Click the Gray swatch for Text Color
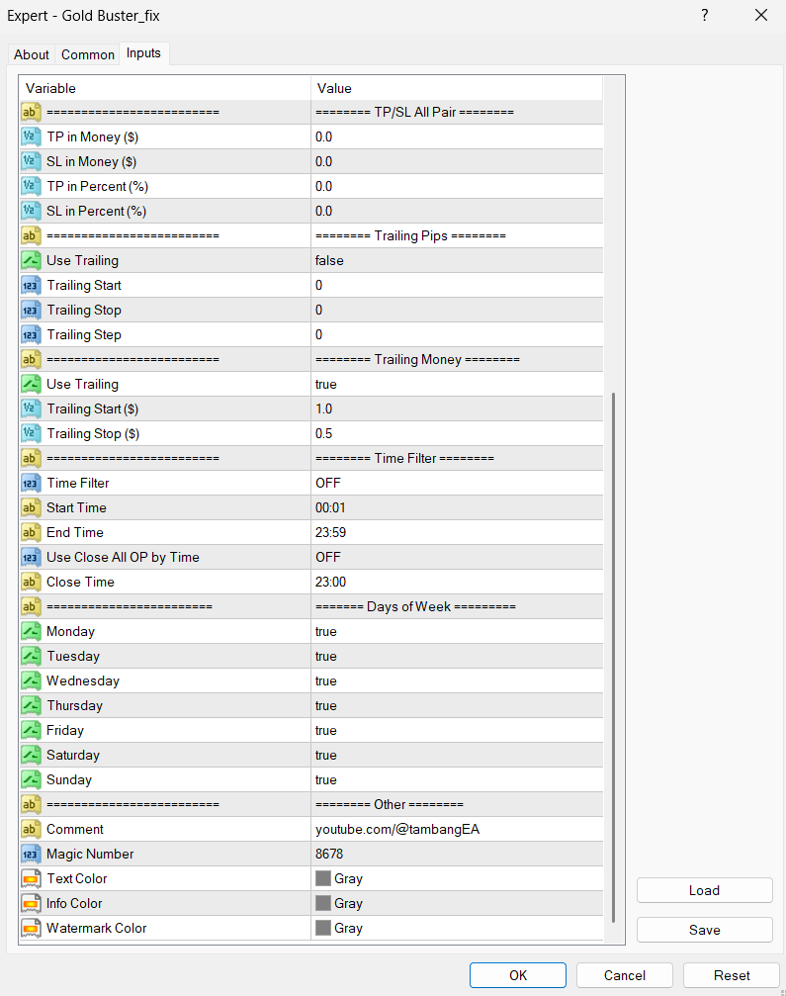 coord(322,879)
